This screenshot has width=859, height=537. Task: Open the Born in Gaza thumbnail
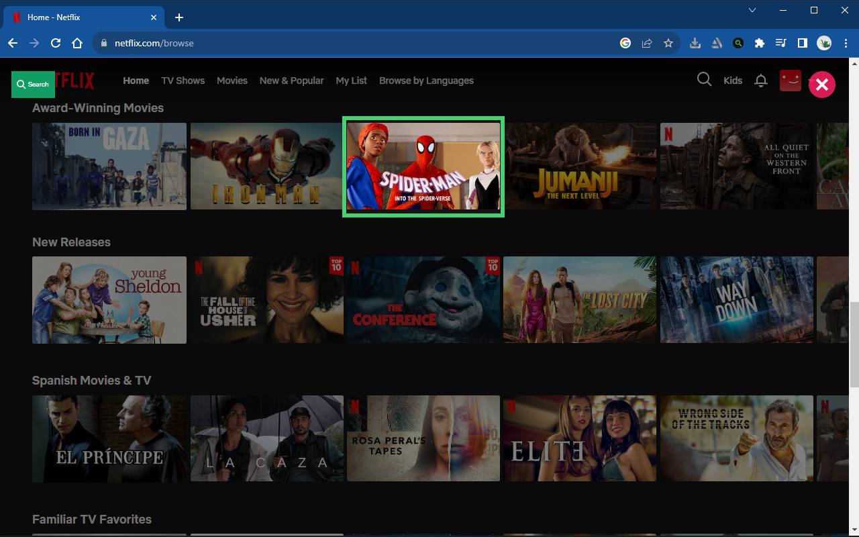(x=109, y=166)
